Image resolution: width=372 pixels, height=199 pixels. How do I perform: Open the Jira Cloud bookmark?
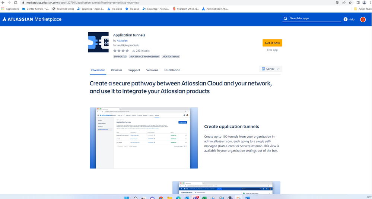115,9
